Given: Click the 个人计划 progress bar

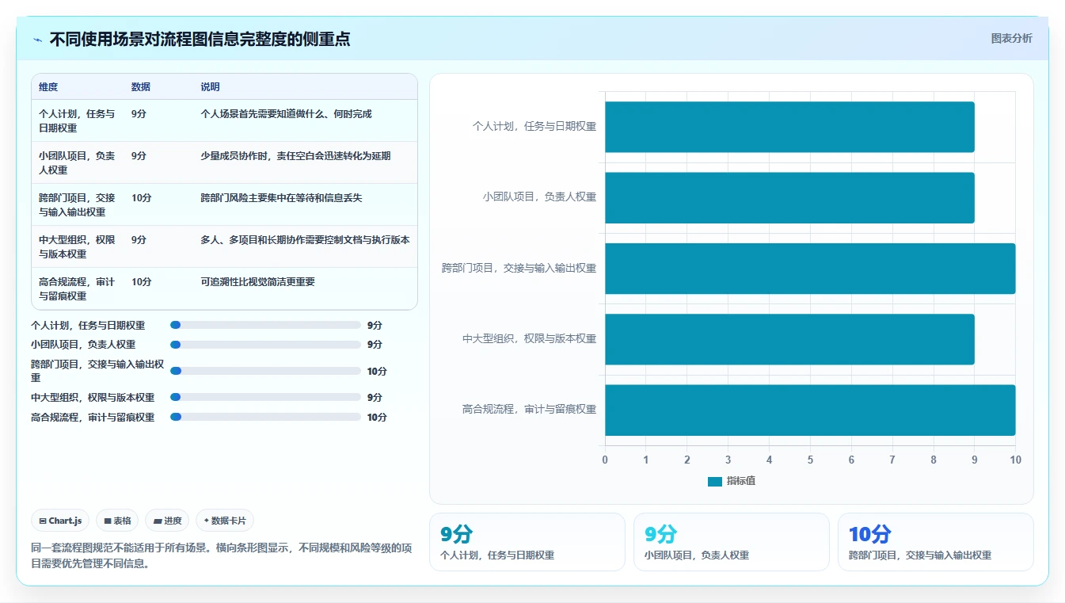Looking at the screenshot, I should click(x=265, y=325).
